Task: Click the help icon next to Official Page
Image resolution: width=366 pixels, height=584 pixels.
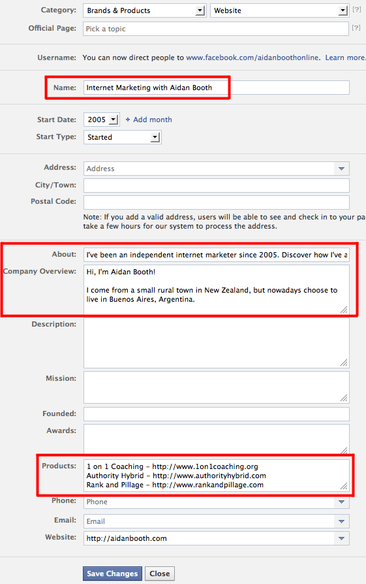Action: tap(356, 27)
